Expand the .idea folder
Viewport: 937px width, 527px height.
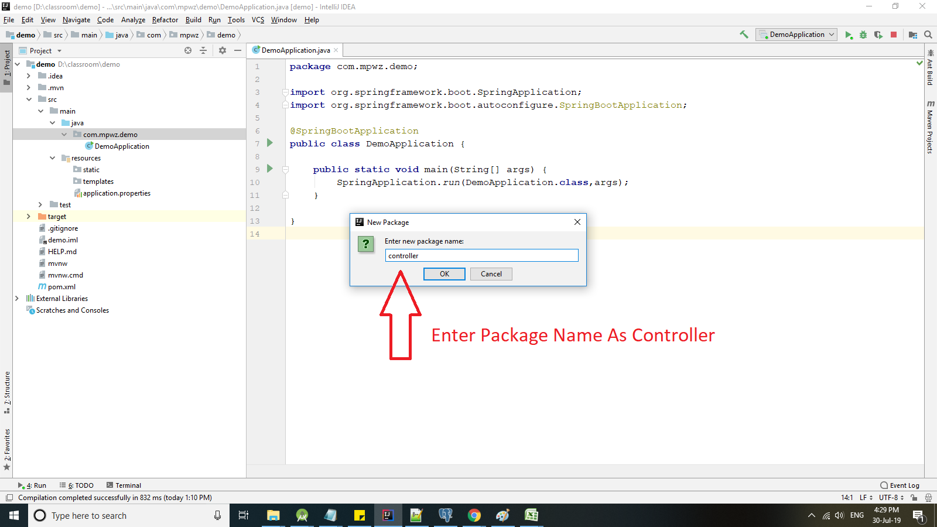tap(29, 76)
